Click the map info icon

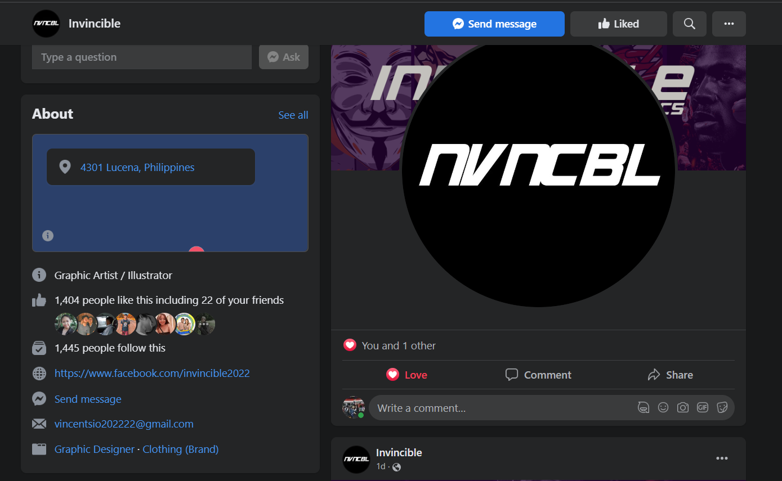[x=48, y=236]
